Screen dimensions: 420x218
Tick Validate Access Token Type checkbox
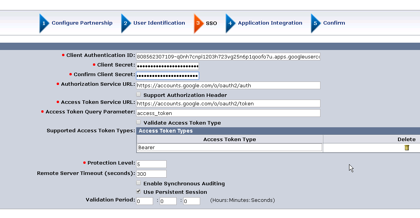point(138,122)
